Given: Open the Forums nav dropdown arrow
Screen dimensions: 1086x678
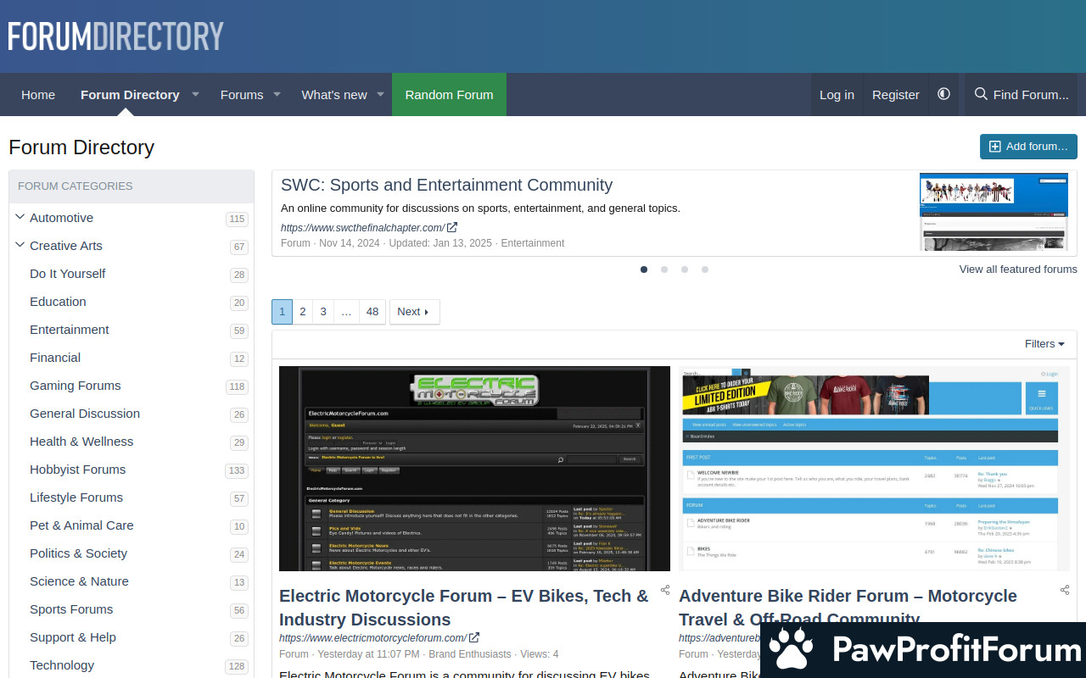Looking at the screenshot, I should [x=277, y=94].
